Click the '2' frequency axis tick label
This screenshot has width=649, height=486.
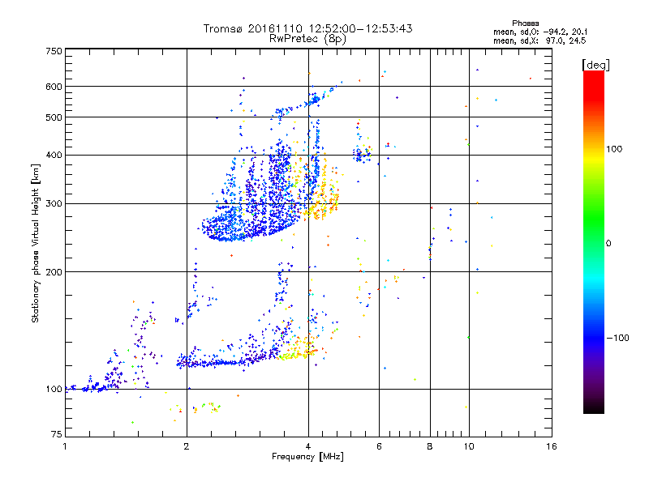point(187,446)
